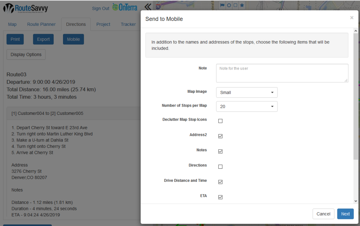Disable the ETA checkbox

[x=220, y=196]
